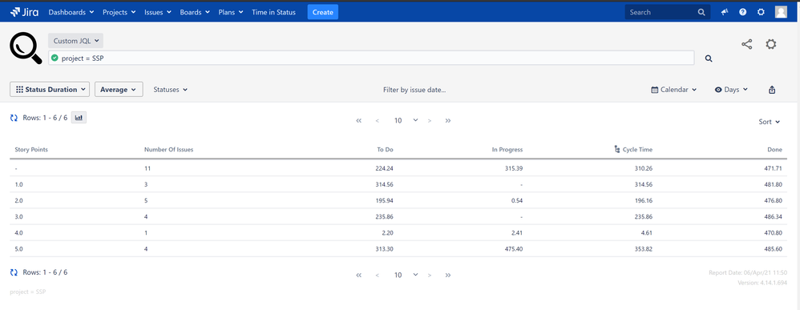Screen dimensions: 800x310
Task: Click the export icon next to Days
Action: pyautogui.click(x=772, y=90)
